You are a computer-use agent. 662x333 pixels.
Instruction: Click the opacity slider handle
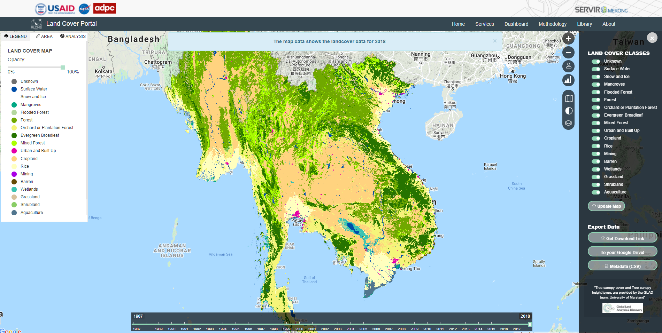63,68
